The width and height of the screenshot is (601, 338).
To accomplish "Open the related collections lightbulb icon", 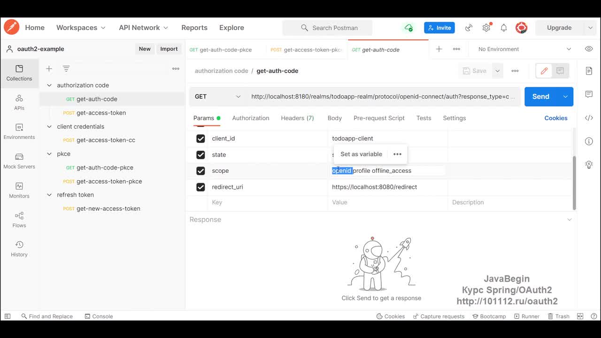I will click(589, 164).
